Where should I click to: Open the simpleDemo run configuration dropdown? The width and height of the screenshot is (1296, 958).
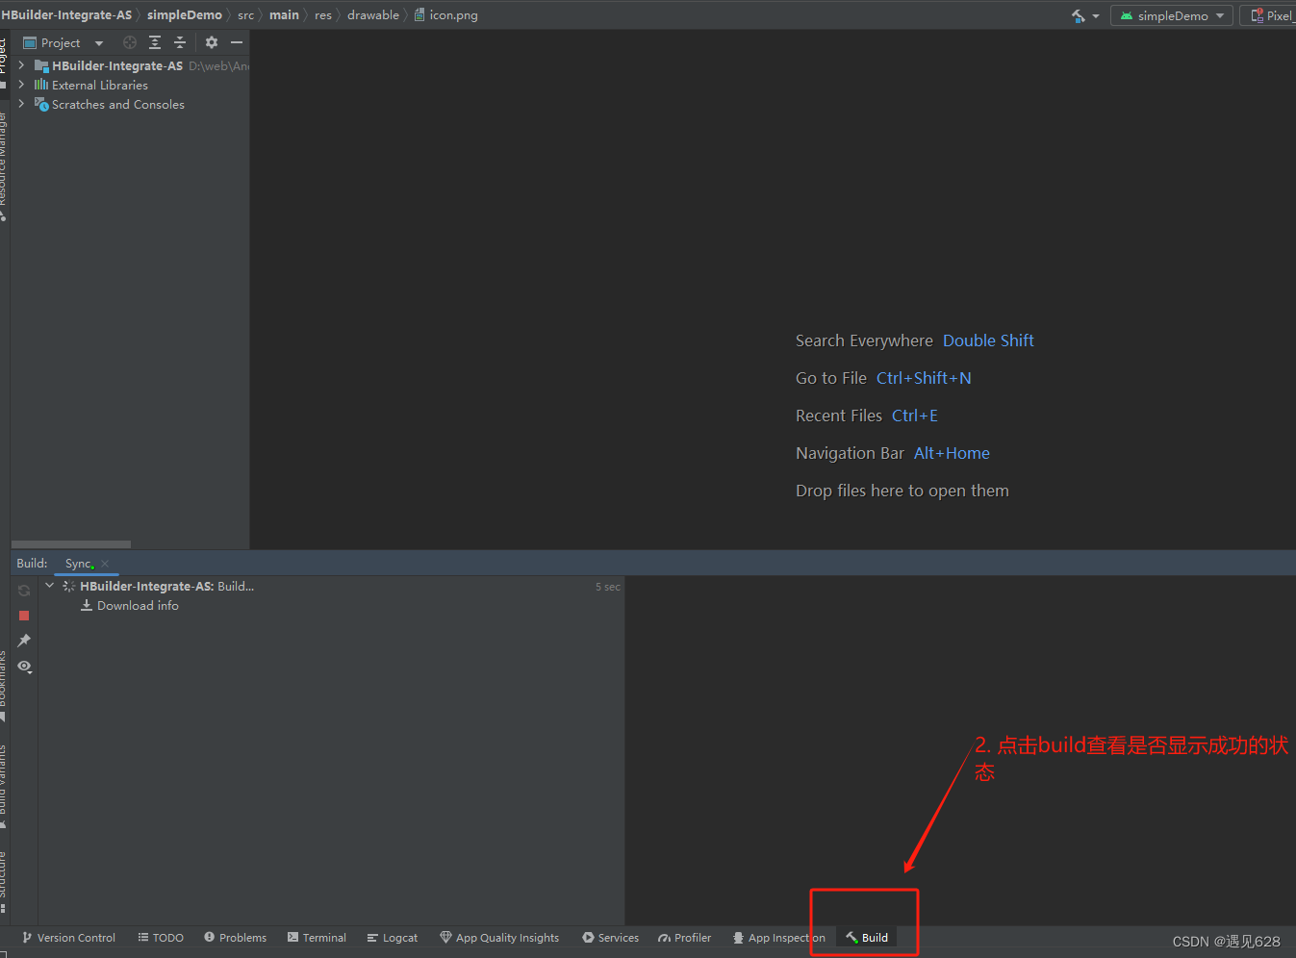[x=1219, y=15]
